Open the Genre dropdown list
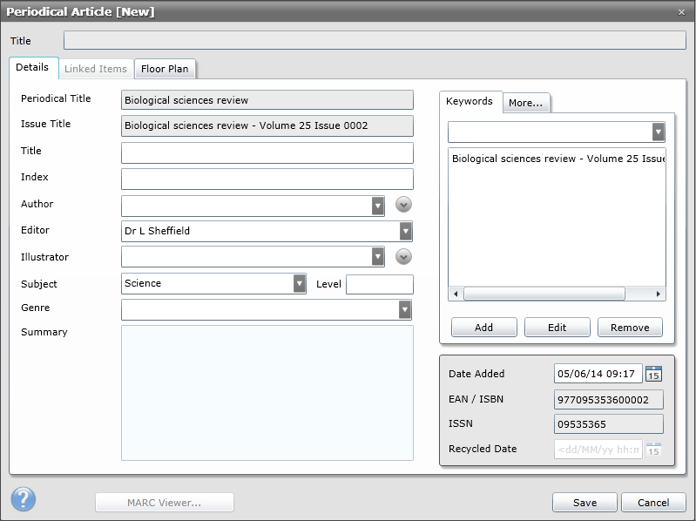Viewport: 696px width, 521px height. [405, 309]
